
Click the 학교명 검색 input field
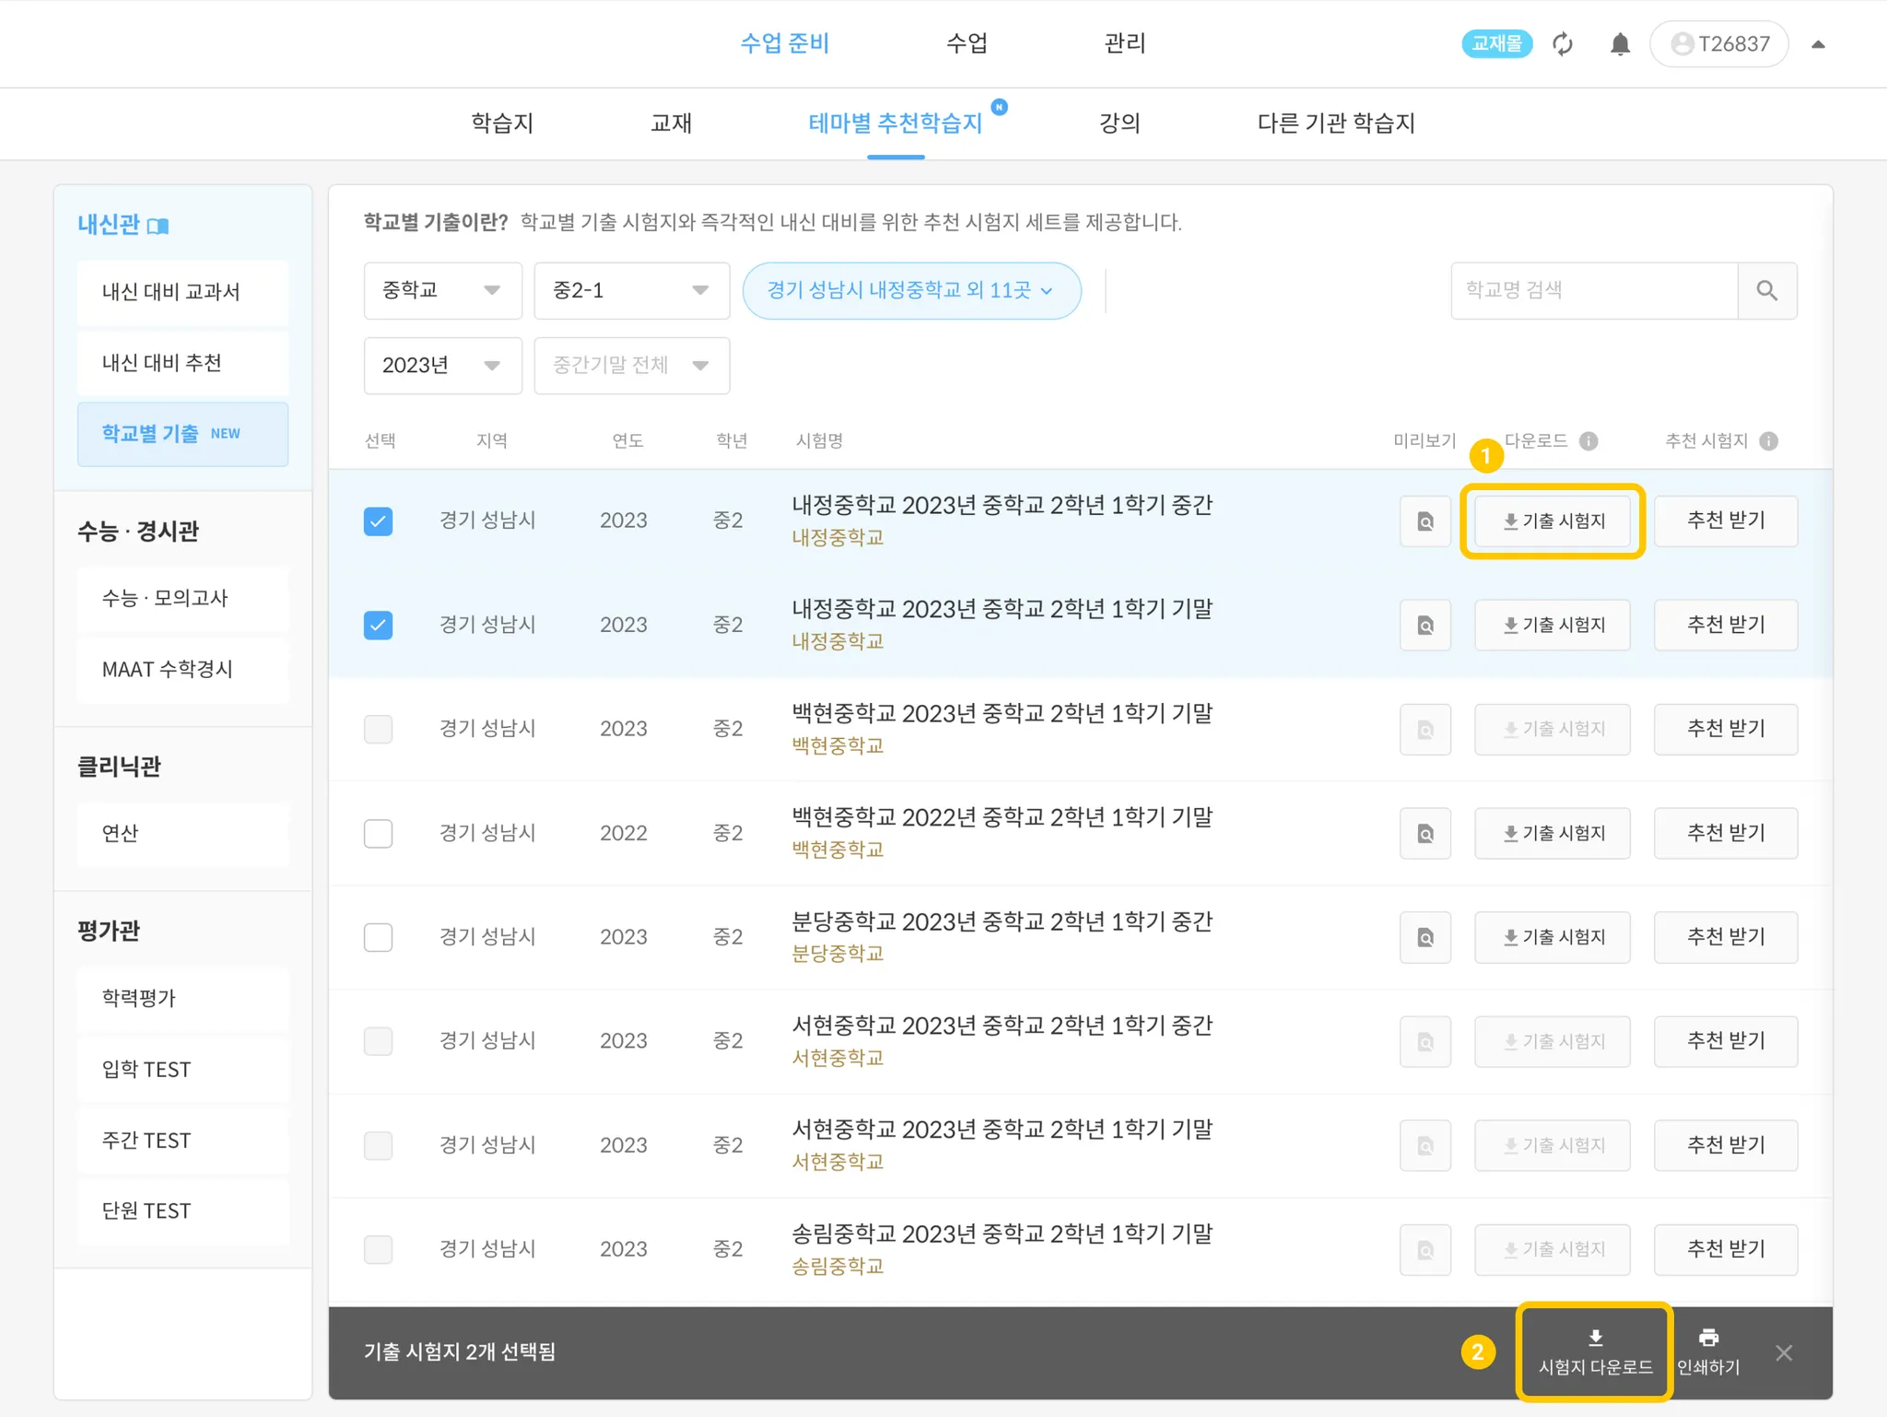tap(1594, 291)
